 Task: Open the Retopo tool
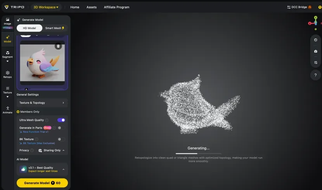click(7, 75)
